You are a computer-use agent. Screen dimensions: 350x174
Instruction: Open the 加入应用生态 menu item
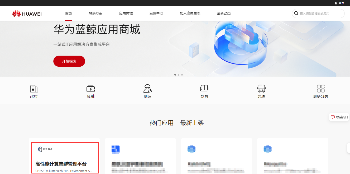coord(190,13)
